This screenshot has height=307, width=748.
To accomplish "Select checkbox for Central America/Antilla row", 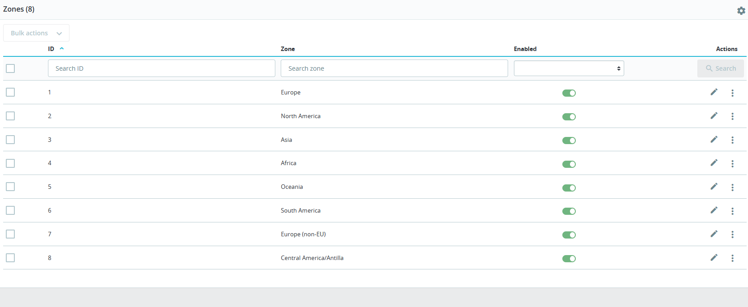I will 10,258.
